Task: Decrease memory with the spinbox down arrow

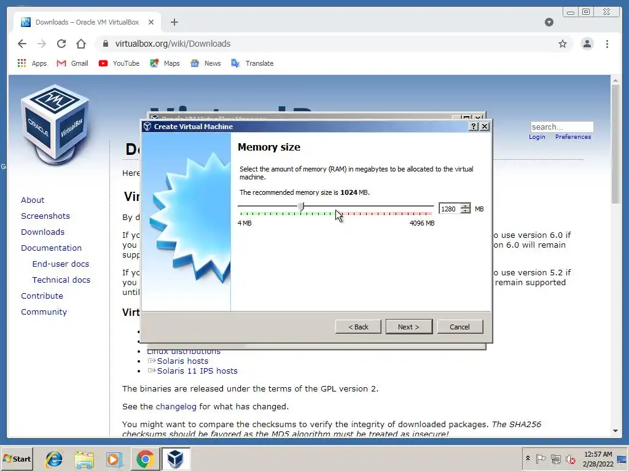Action: (466, 211)
